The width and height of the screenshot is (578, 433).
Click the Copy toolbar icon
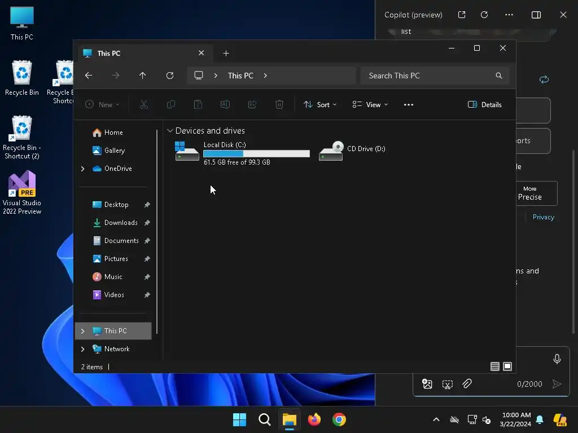point(170,104)
